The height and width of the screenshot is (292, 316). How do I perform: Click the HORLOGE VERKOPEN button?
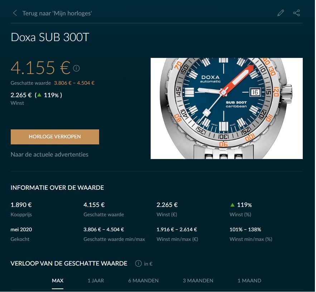pos(55,137)
